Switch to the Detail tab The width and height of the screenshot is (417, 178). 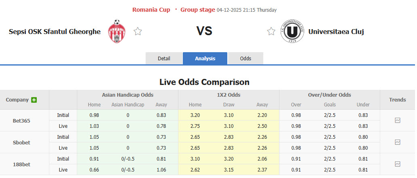164,58
